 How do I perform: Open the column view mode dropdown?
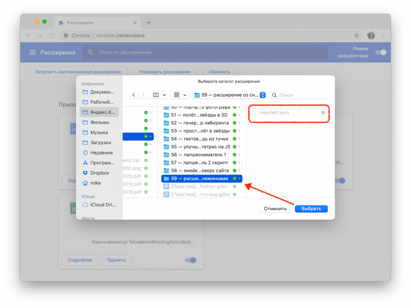point(159,95)
